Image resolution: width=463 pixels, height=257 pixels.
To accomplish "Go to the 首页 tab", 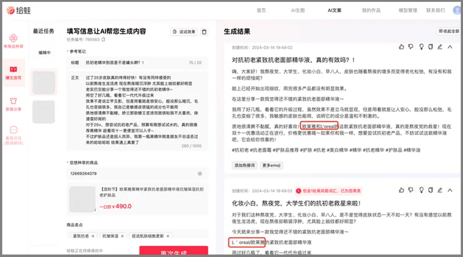I will coord(261,11).
